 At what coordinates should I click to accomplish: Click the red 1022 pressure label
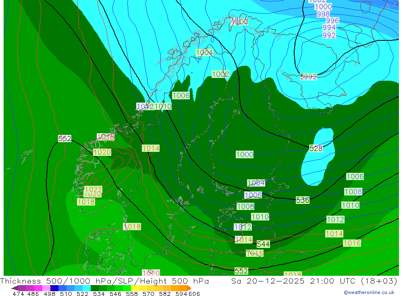pos(93,190)
